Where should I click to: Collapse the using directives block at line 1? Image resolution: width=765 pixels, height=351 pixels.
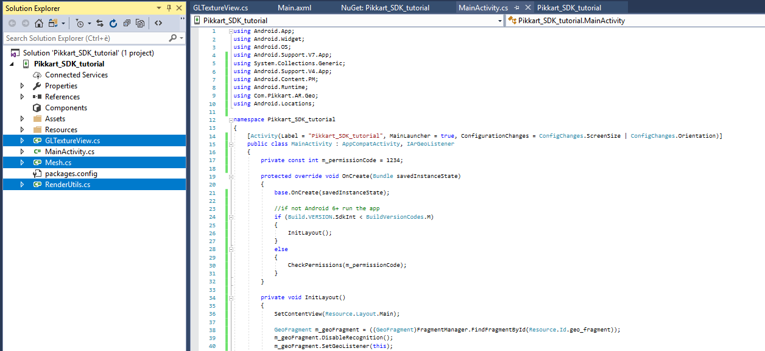[x=231, y=31]
